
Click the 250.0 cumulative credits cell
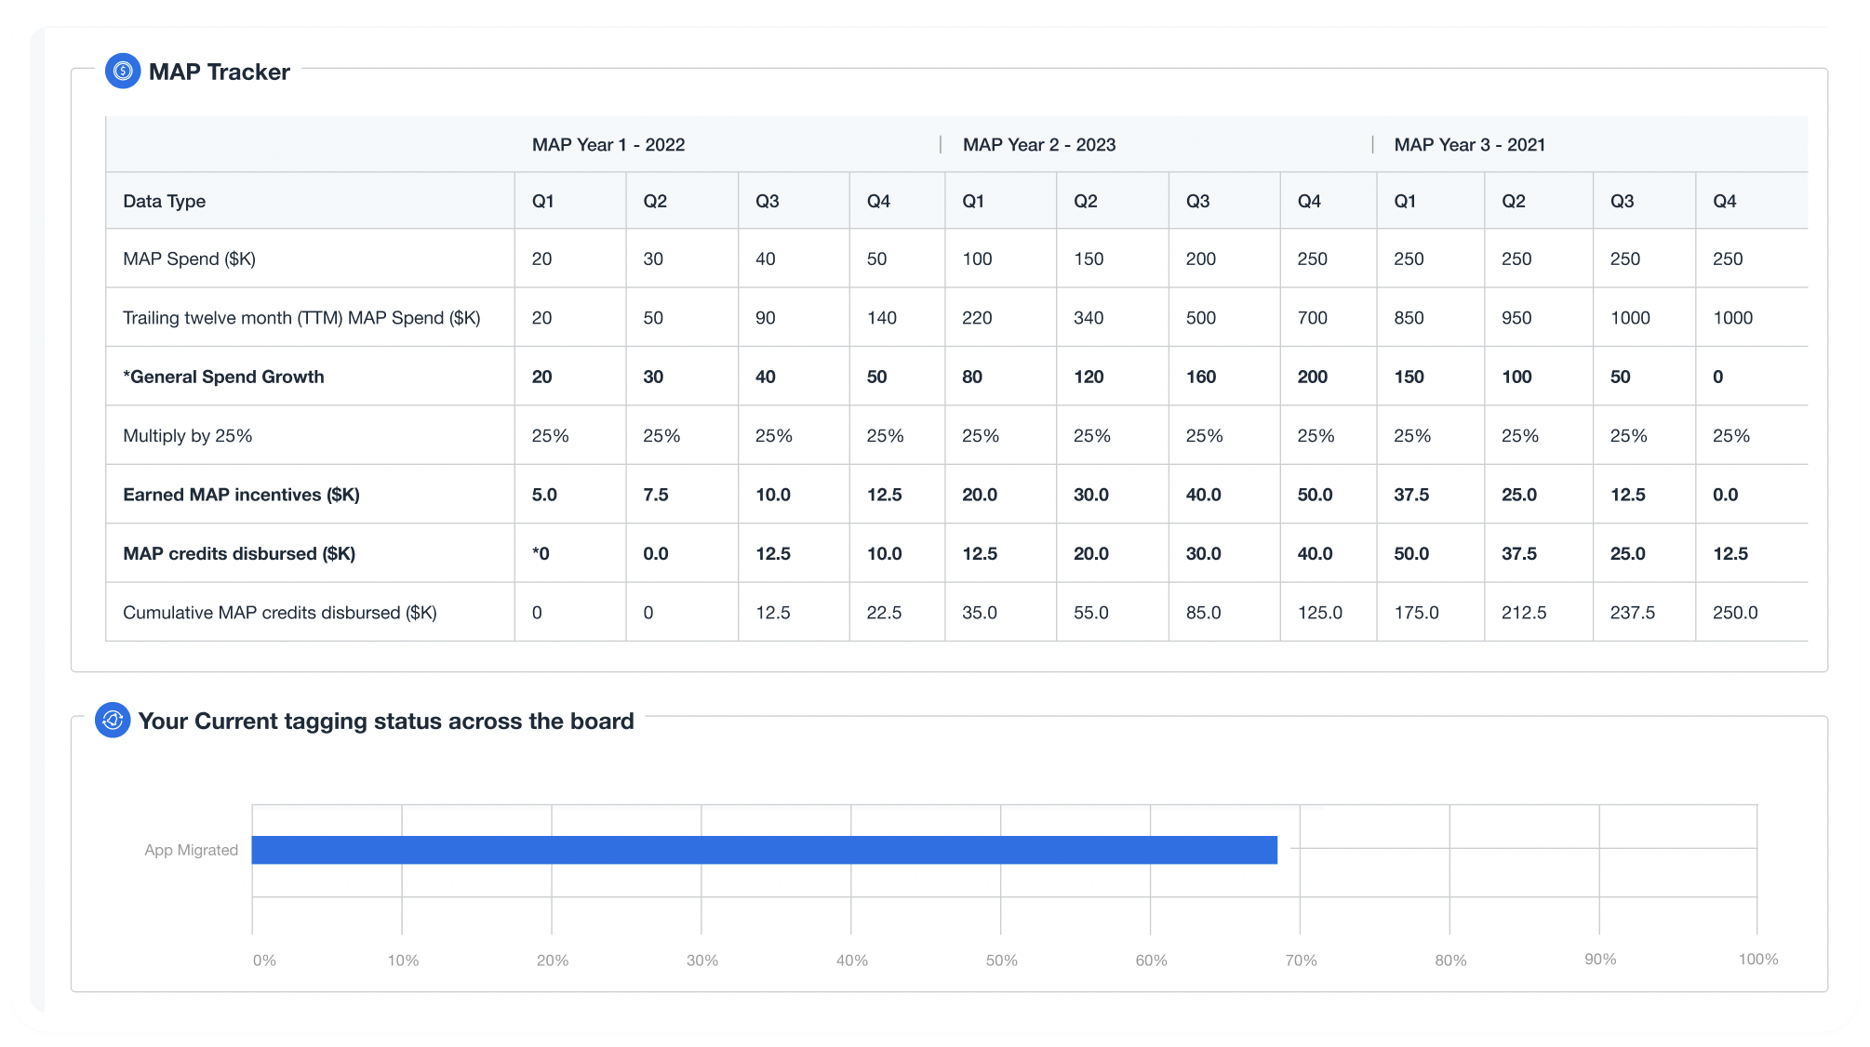[x=1735, y=613]
